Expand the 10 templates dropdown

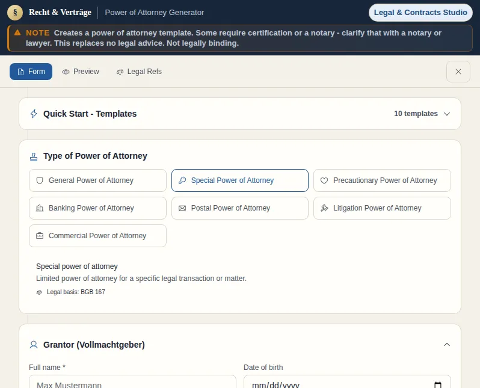point(422,114)
